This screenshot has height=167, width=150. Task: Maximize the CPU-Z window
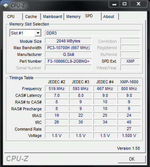[124, 4]
